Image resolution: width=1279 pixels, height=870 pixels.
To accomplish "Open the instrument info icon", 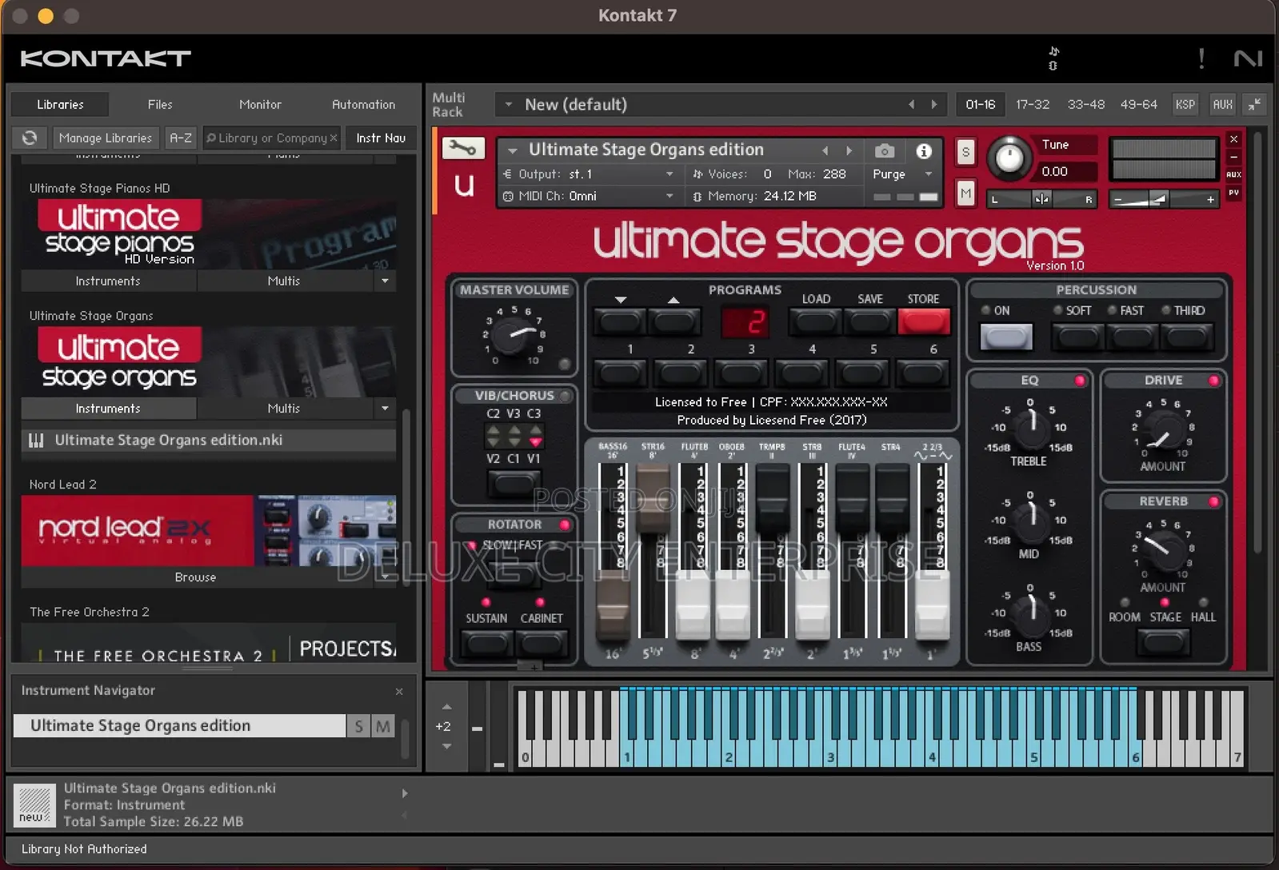I will pyautogui.click(x=924, y=150).
